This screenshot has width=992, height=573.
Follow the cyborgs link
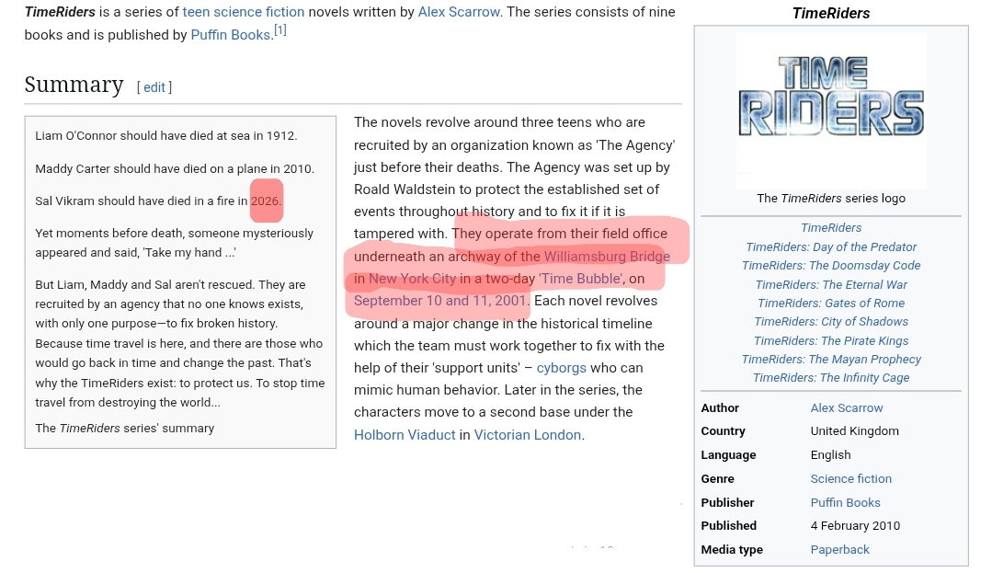561,368
